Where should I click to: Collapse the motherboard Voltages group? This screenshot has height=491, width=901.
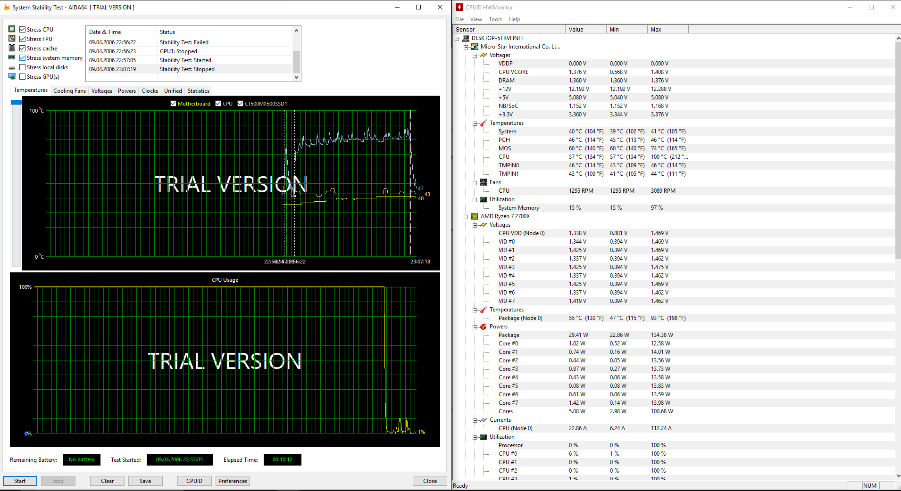click(x=475, y=55)
